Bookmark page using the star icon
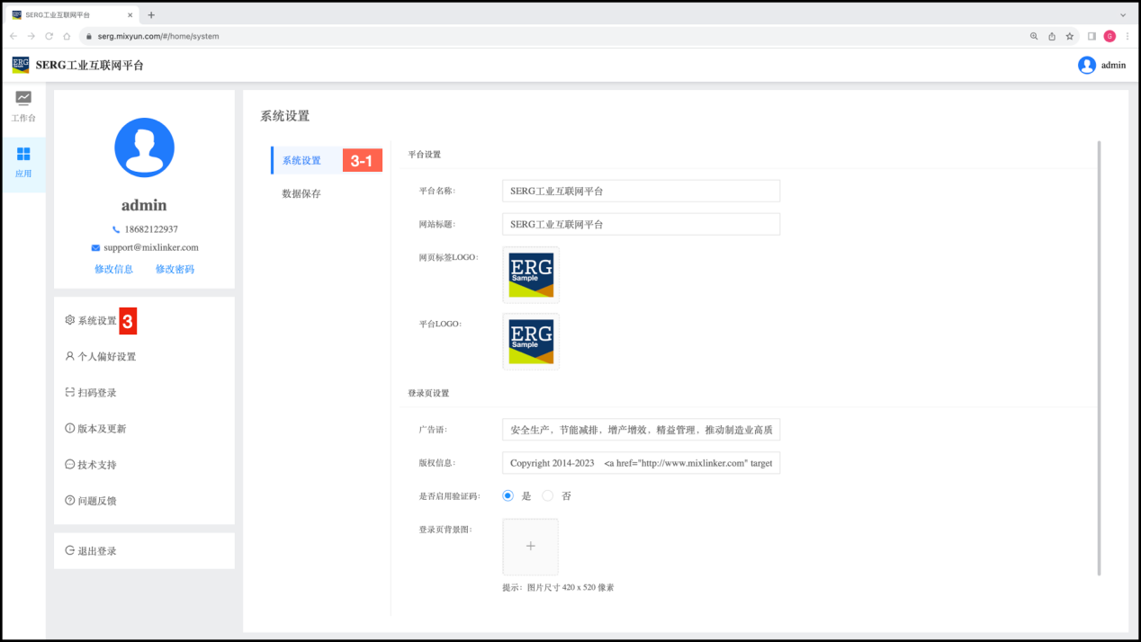Image resolution: width=1141 pixels, height=642 pixels. pyautogui.click(x=1070, y=36)
